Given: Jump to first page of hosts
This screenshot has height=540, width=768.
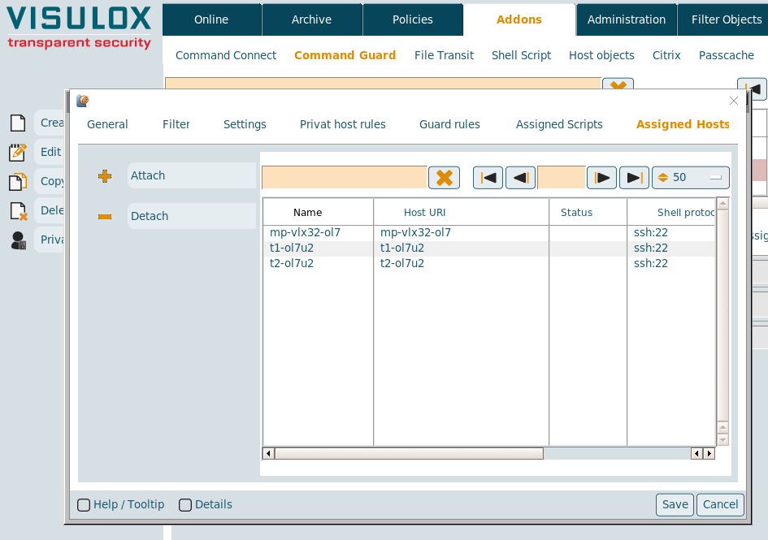Looking at the screenshot, I should pos(488,178).
